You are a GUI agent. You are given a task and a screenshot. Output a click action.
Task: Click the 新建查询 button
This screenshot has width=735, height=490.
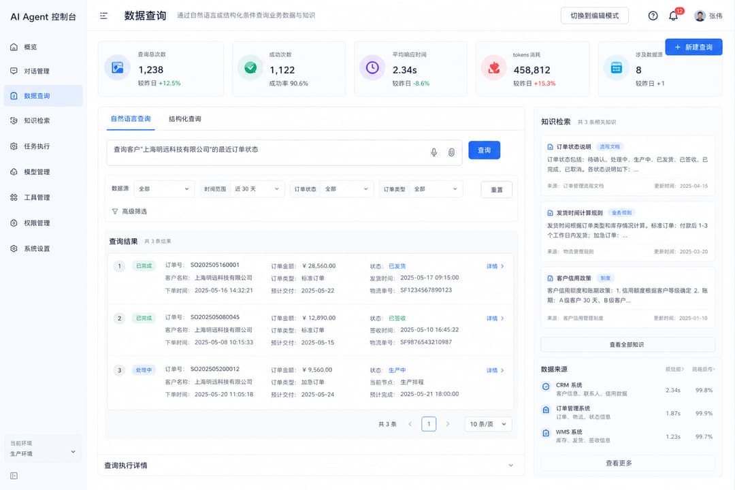(693, 47)
